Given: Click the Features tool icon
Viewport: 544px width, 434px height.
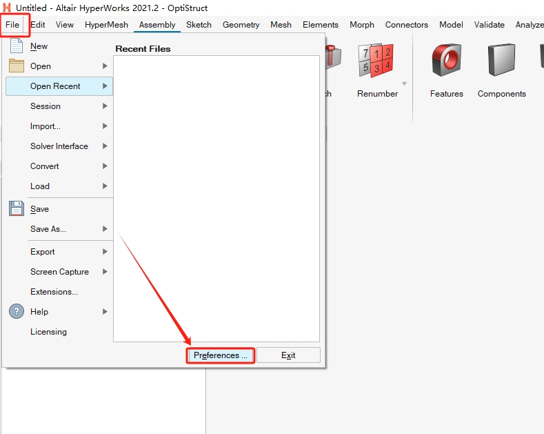Looking at the screenshot, I should [x=447, y=60].
